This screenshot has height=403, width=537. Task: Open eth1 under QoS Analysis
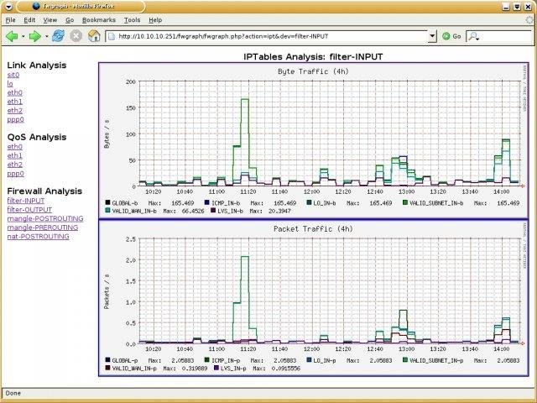(x=15, y=155)
